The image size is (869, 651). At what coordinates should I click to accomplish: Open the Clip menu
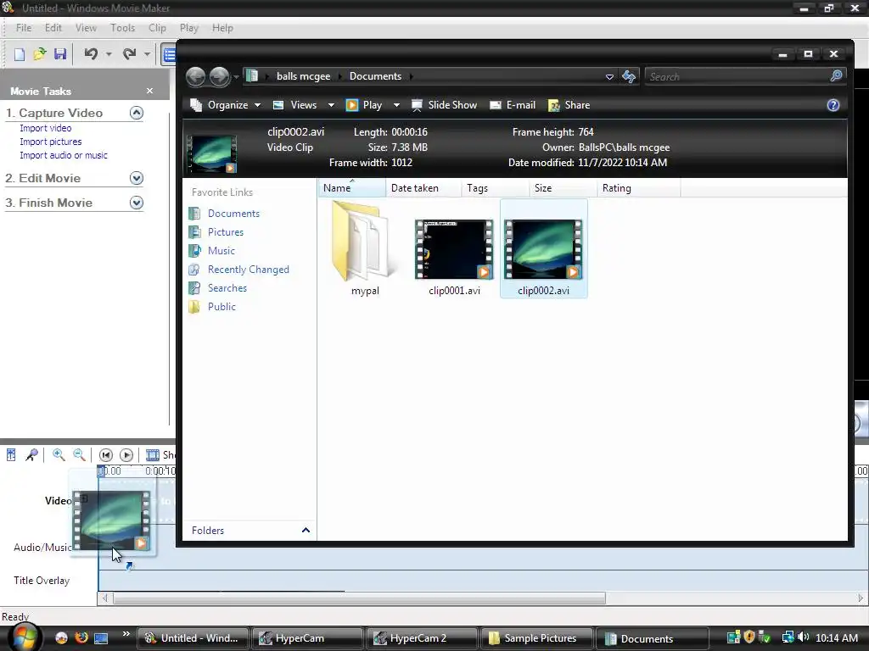157,28
